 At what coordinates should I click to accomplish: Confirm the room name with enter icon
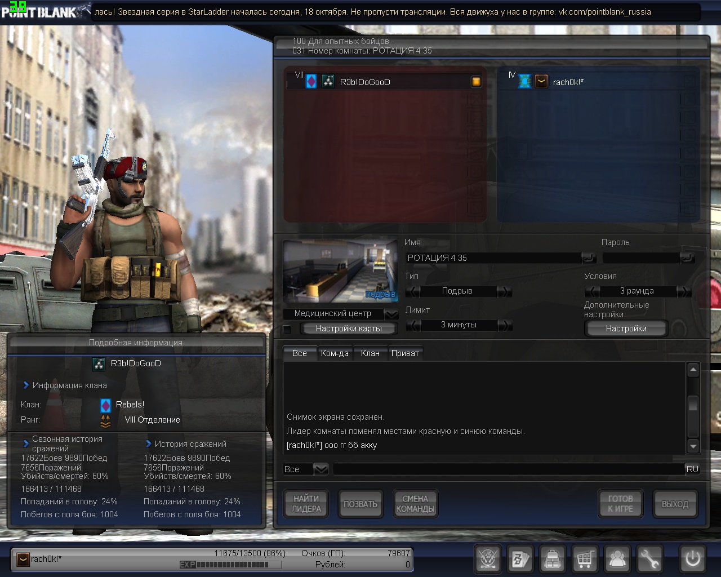tap(589, 258)
